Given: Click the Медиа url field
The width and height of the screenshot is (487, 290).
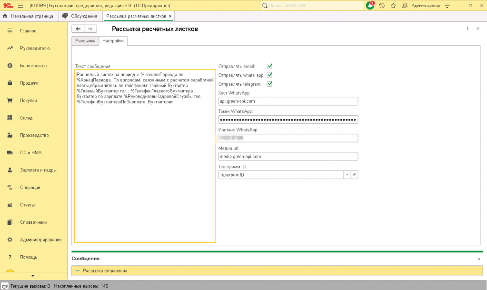Looking at the screenshot, I should 288,156.
